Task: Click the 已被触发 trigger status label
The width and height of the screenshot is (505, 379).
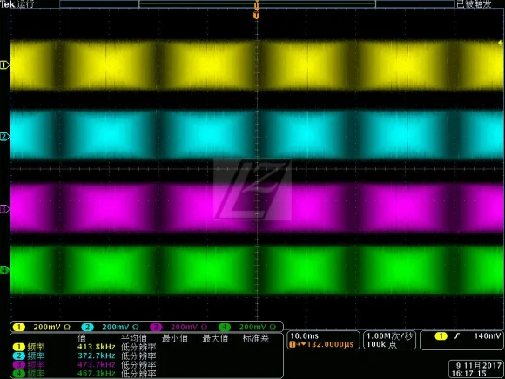Action: point(474,3)
